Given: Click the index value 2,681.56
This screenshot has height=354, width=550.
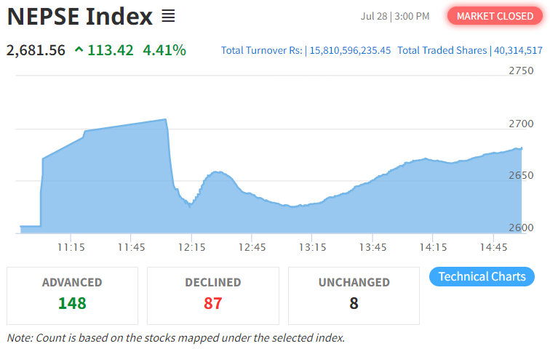Looking at the screenshot, I should [x=36, y=50].
